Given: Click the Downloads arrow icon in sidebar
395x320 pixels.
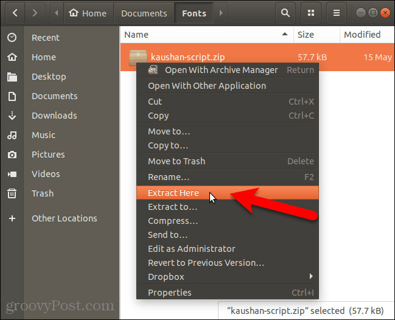Looking at the screenshot, I should click(12, 116).
